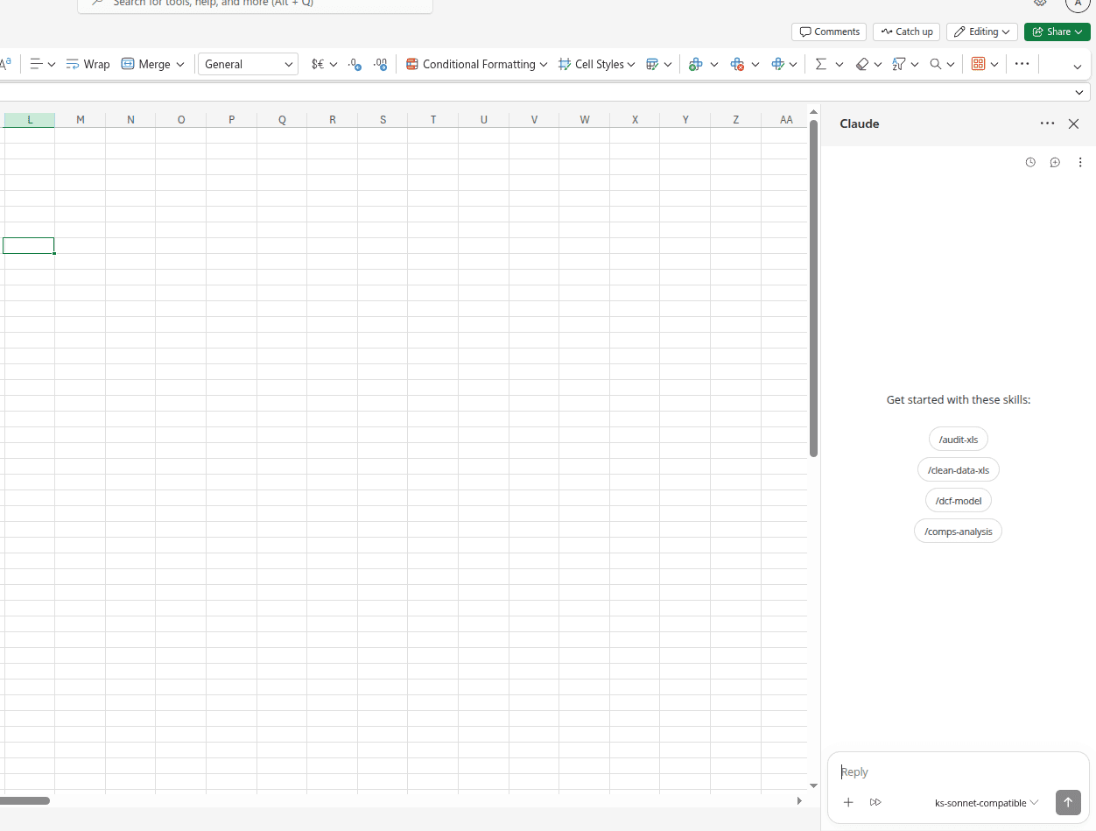
Task: Select column P header
Action: (x=232, y=120)
